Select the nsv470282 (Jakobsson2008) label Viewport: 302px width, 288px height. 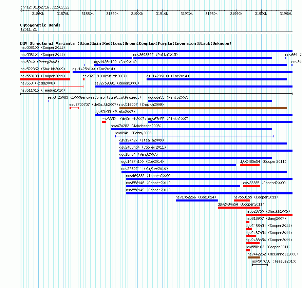(x=136, y=126)
